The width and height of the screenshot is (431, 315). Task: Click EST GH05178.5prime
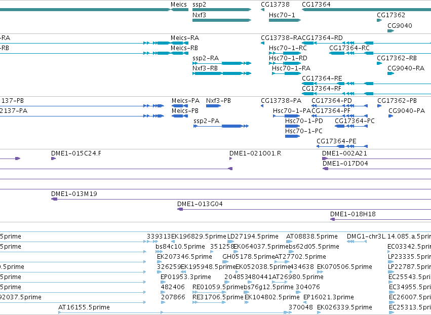pyautogui.click(x=249, y=257)
